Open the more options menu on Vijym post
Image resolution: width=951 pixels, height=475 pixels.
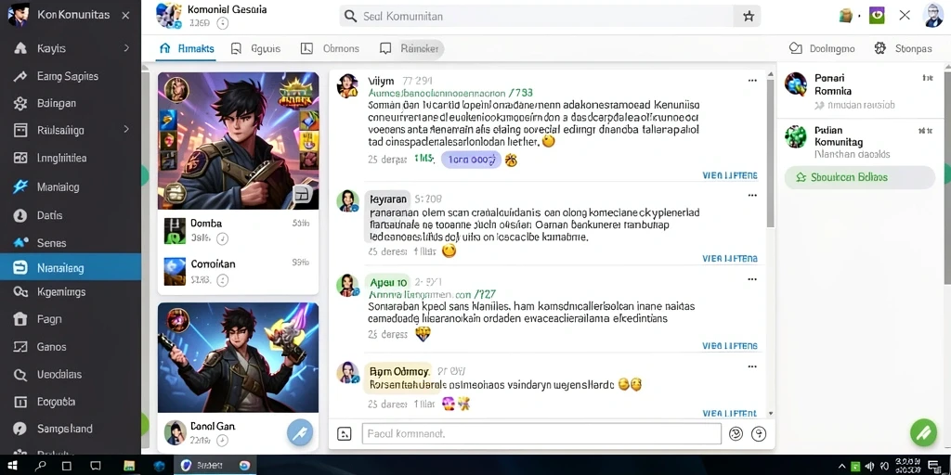[752, 81]
